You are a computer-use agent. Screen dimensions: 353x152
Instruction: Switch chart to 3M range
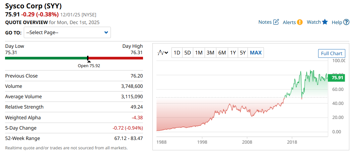pyautogui.click(x=210, y=53)
